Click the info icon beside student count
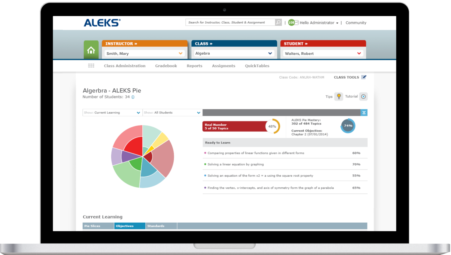Screen dimensions: 451x255 click(x=133, y=97)
